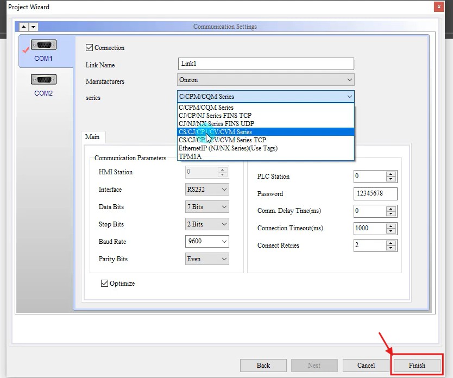453x378 pixels.
Task: Choose highlighted CS/CJ/CP1/CV/CVM Series option
Action: click(x=266, y=131)
